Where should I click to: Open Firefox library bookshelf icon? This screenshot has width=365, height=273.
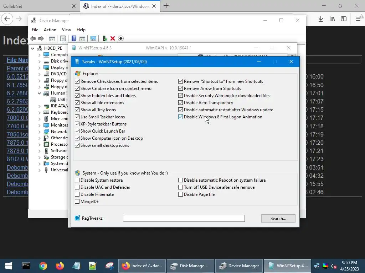coord(332,19)
